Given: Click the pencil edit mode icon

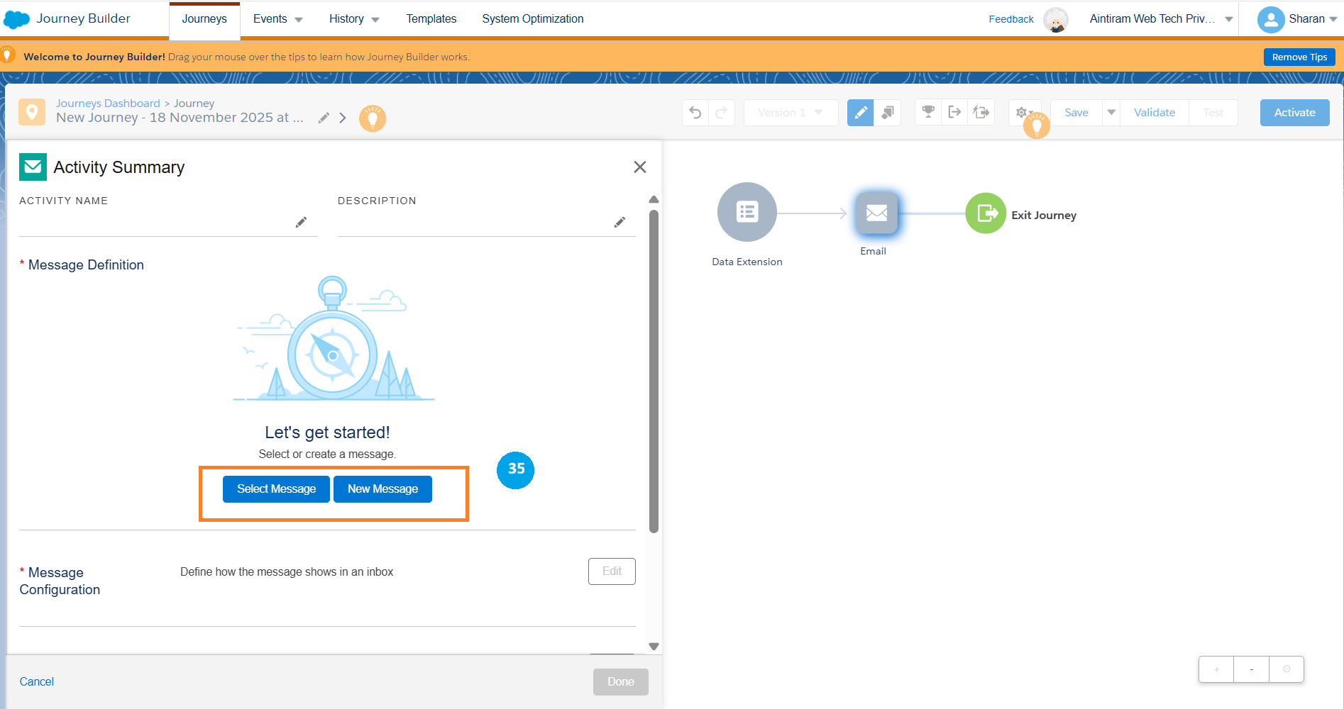Looking at the screenshot, I should [860, 113].
